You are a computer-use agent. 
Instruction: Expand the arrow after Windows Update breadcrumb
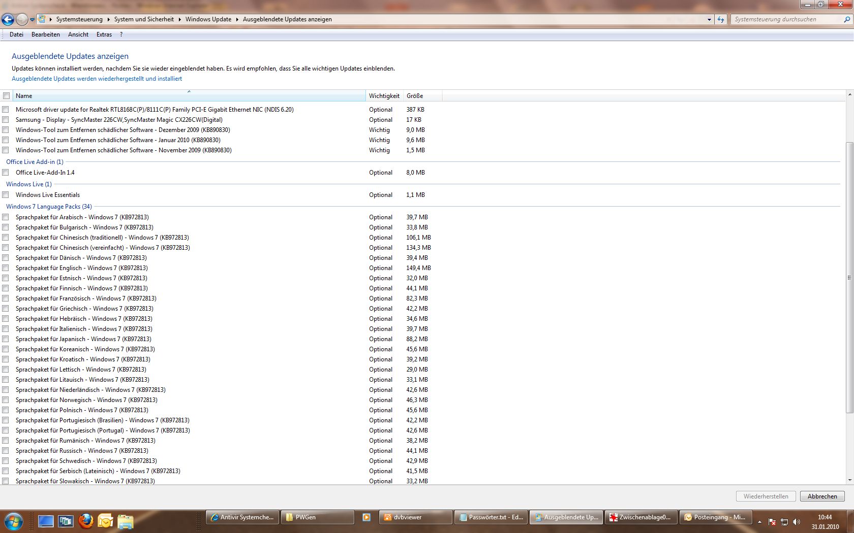click(x=237, y=19)
